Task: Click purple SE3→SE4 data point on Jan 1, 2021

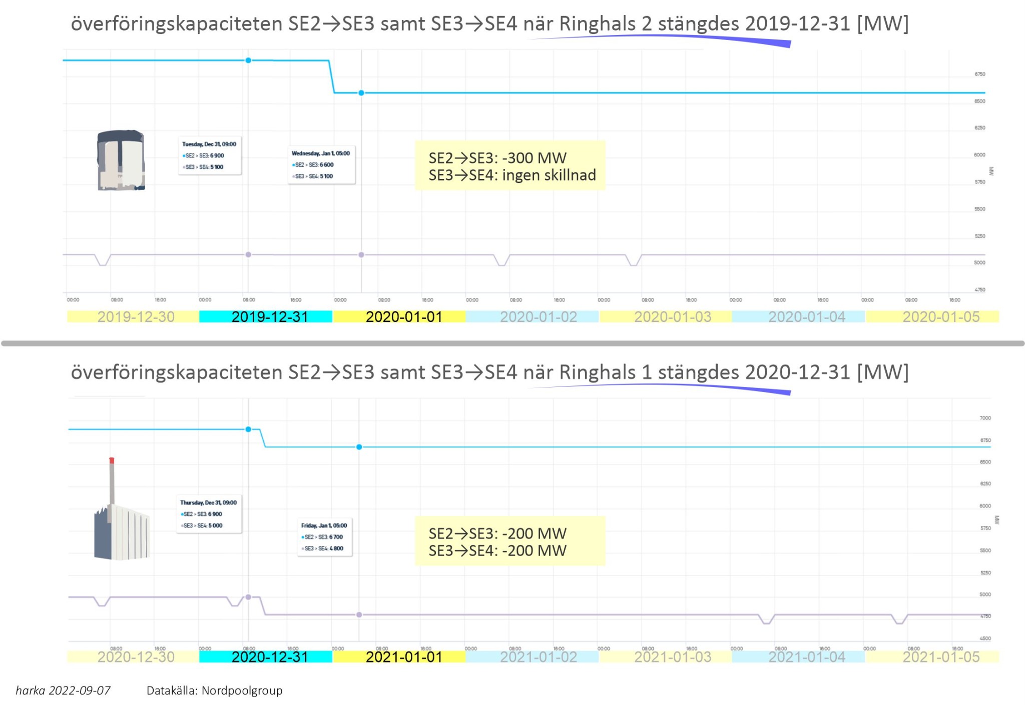Action: pos(359,615)
